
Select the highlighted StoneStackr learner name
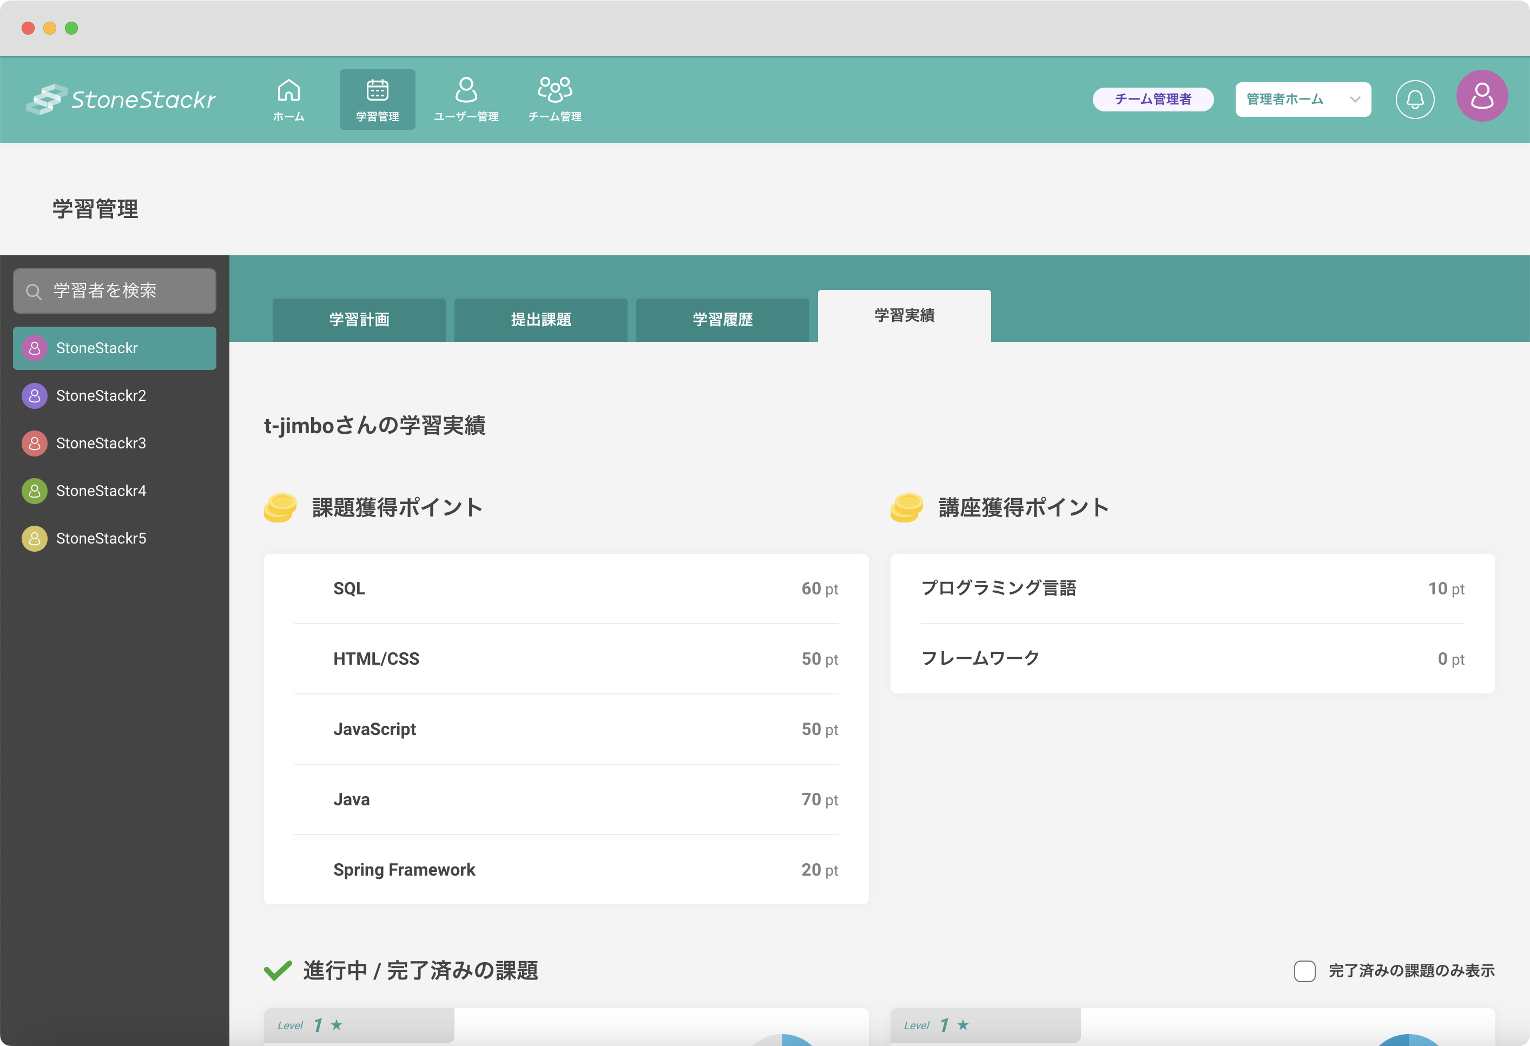(97, 348)
